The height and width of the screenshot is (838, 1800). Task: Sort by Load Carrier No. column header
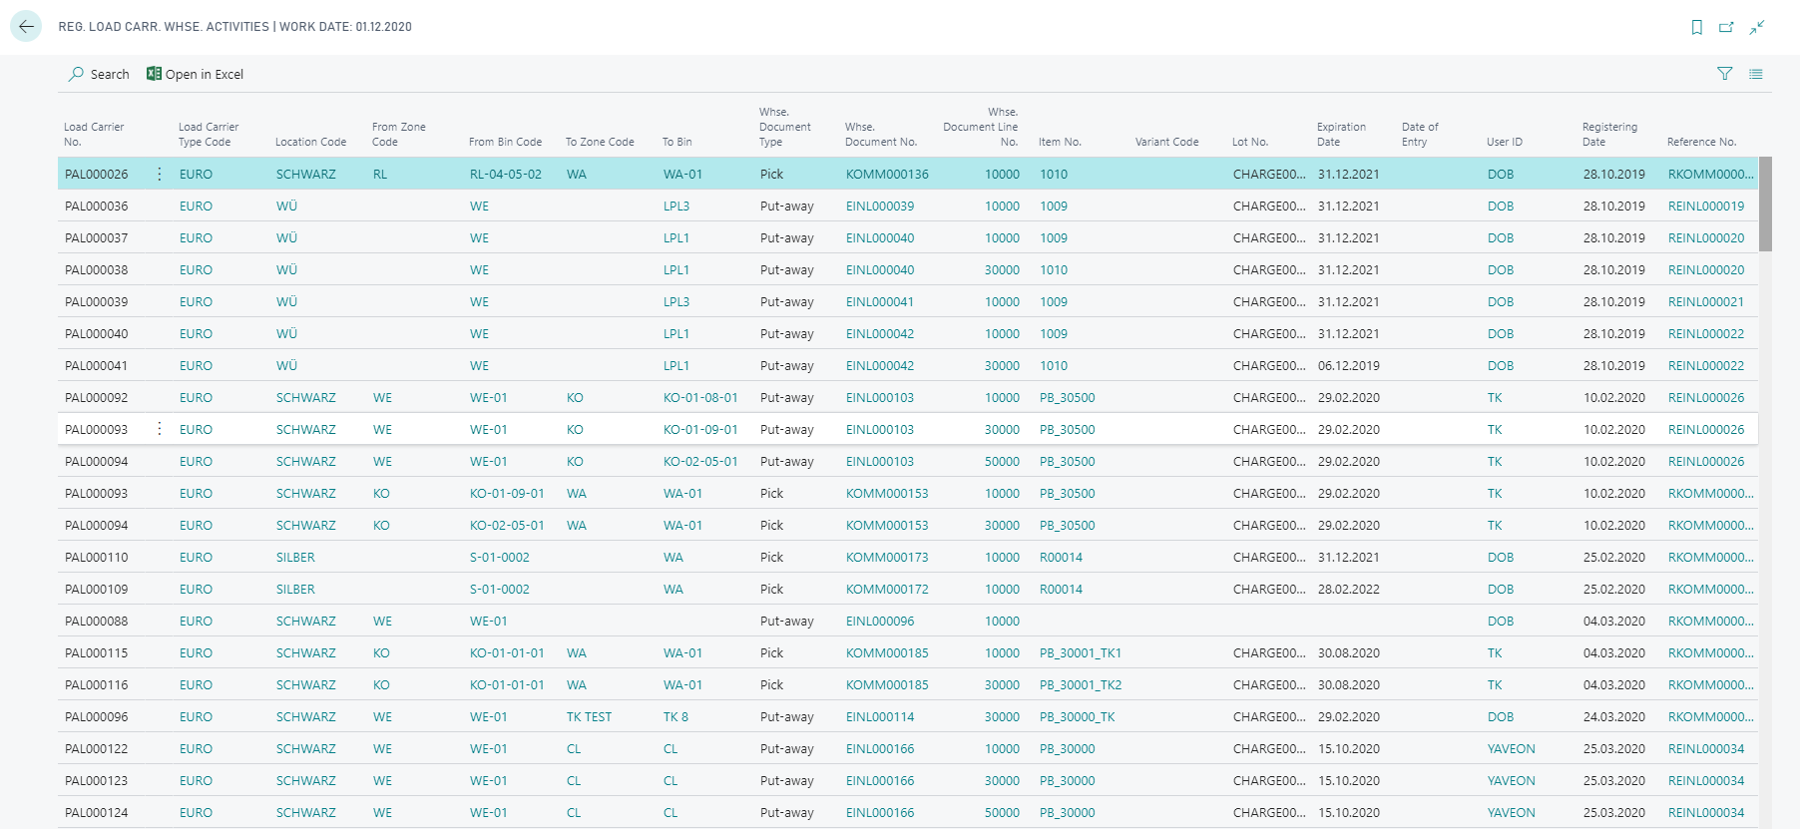pos(94,135)
